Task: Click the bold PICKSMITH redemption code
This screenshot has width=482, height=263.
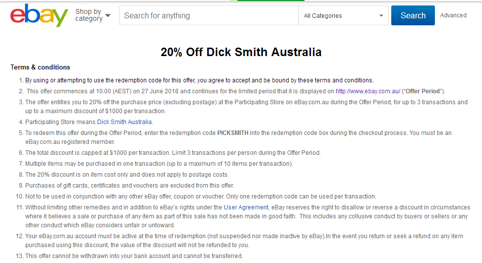Action: pos(233,133)
